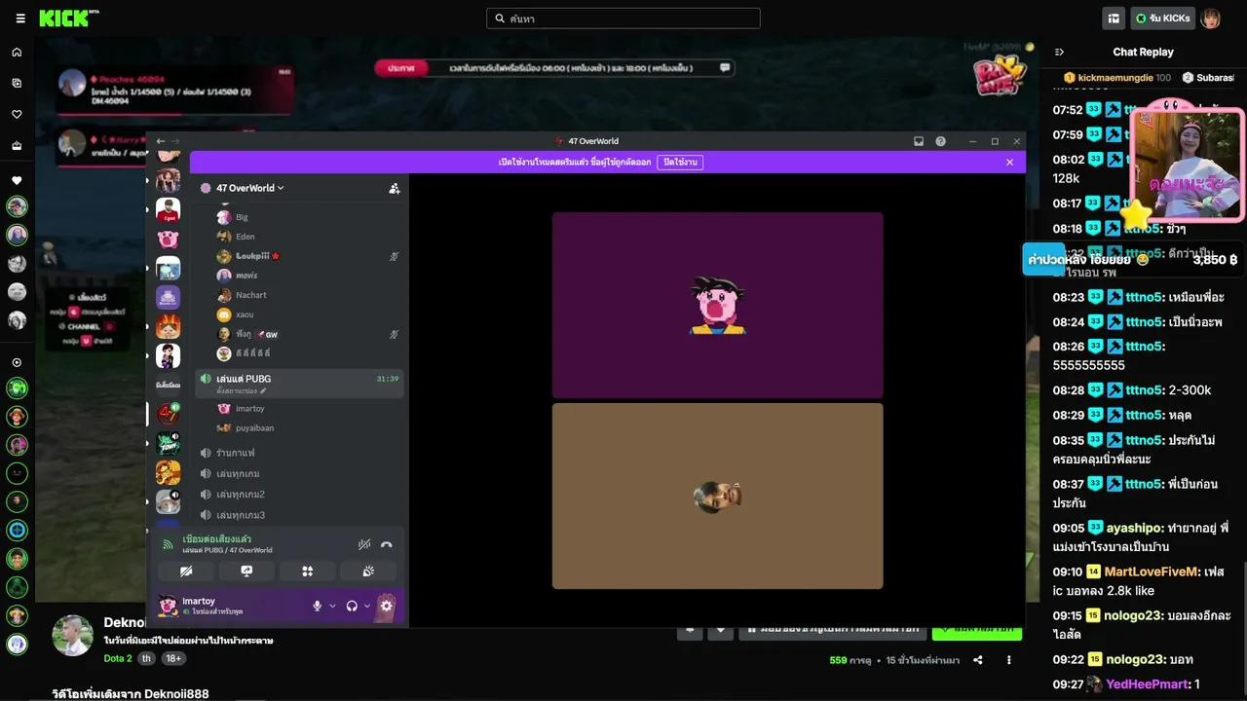Toggle the Discord microphone mute

click(x=317, y=606)
